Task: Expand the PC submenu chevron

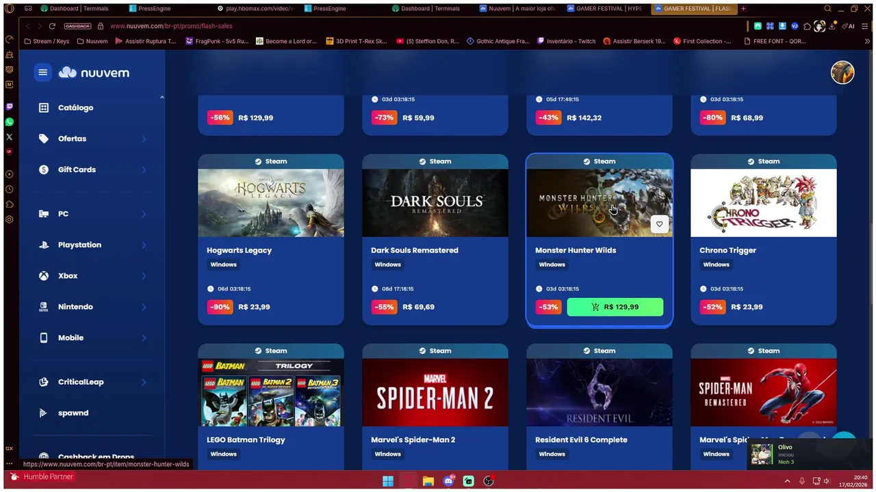Action: tap(144, 214)
